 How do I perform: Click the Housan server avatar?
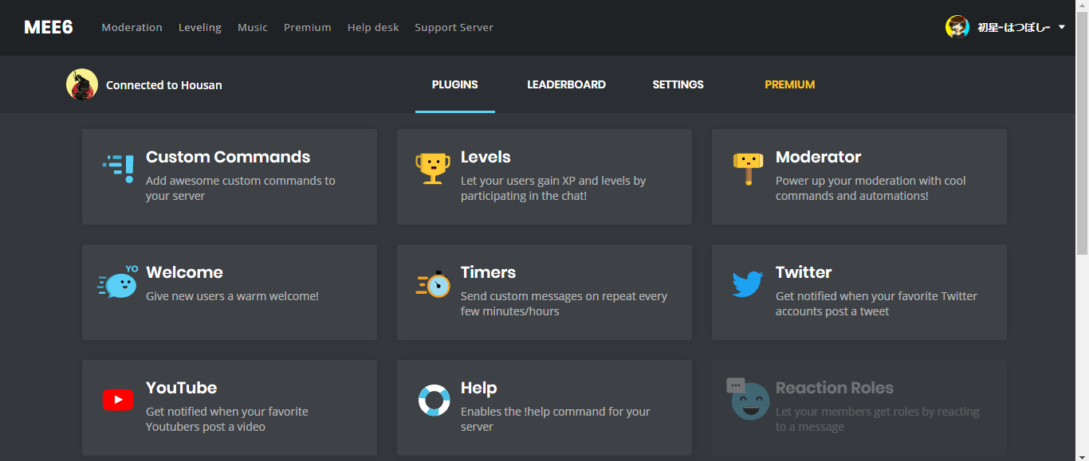point(82,84)
